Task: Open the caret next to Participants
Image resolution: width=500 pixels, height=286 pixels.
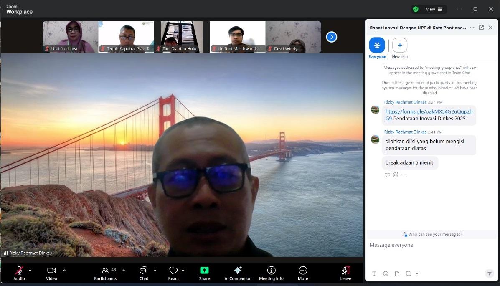Action: 124,270
